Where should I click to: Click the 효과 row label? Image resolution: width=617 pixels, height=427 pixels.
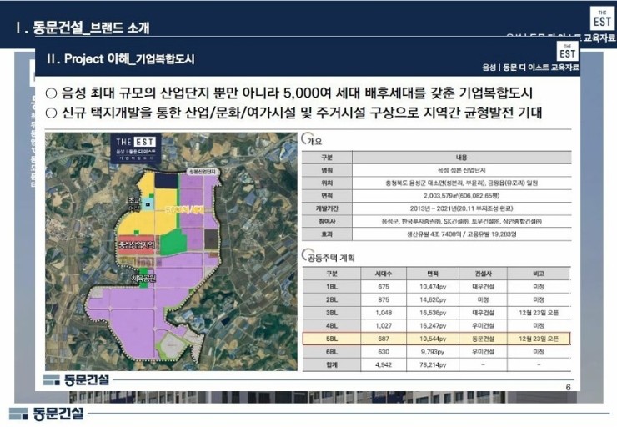click(327, 234)
